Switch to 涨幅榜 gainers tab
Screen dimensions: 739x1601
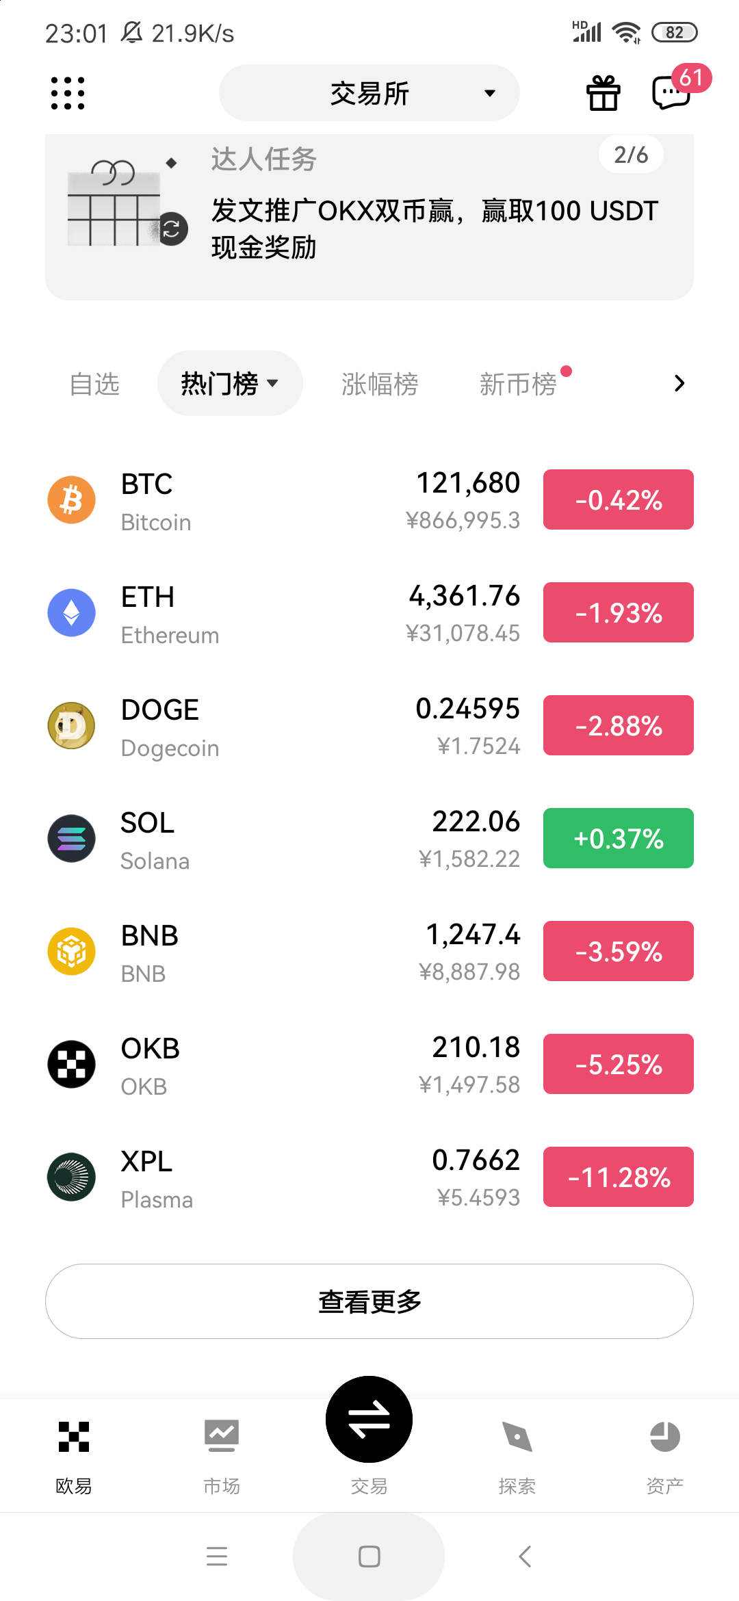tap(380, 384)
